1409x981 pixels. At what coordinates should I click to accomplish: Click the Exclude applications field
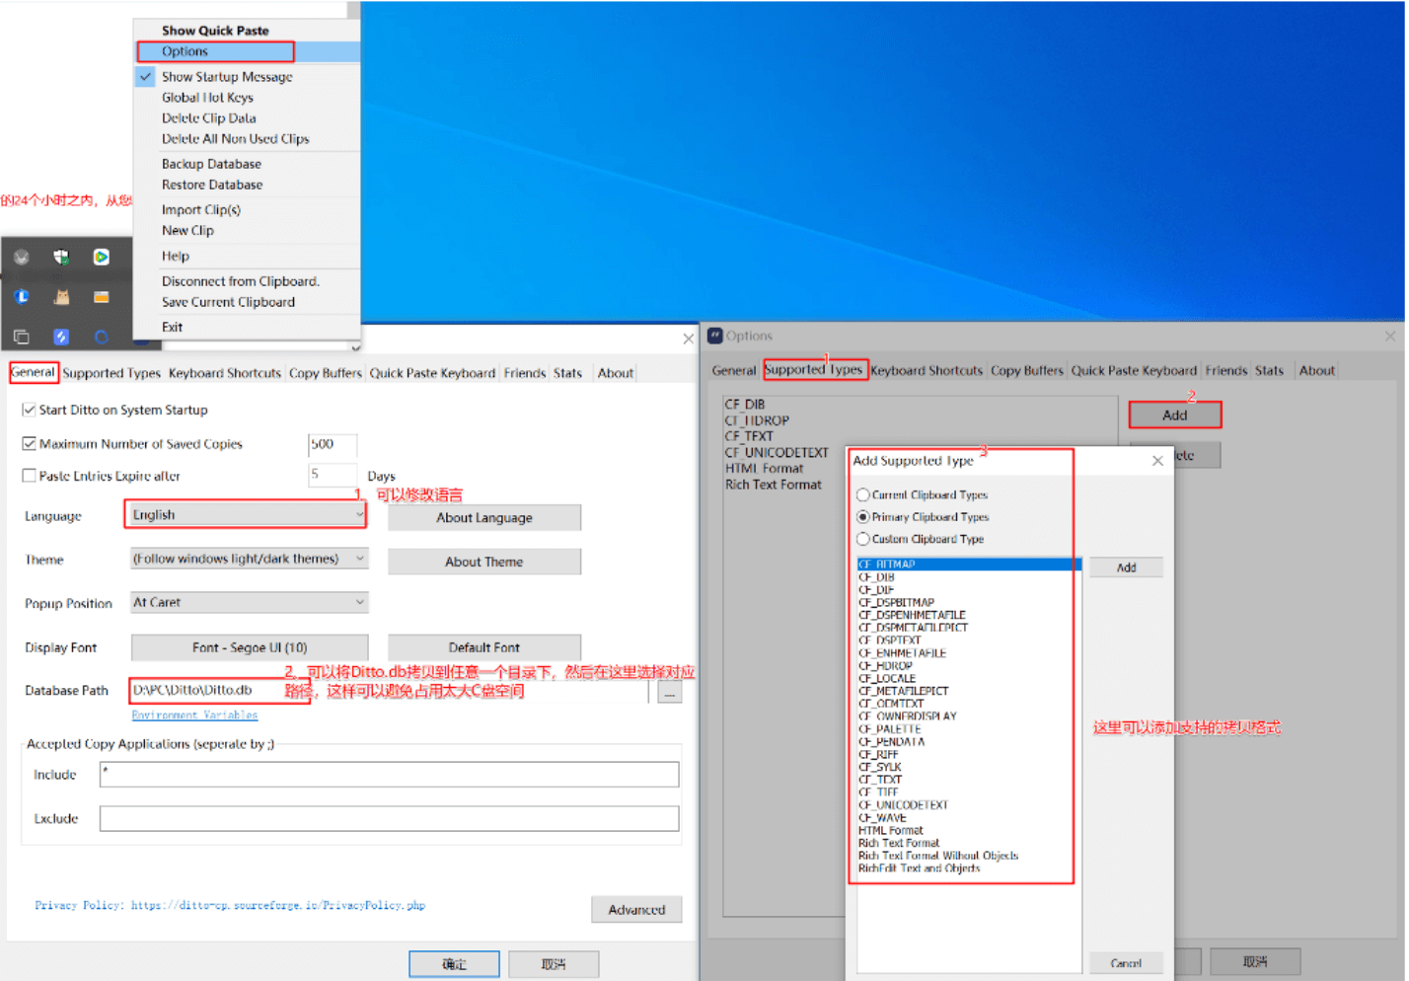click(x=389, y=818)
